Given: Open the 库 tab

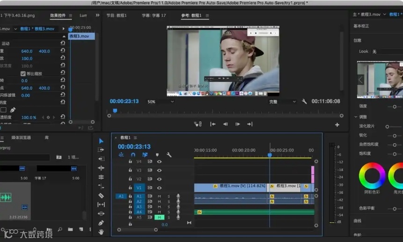Looking at the screenshot, I should tap(47, 137).
